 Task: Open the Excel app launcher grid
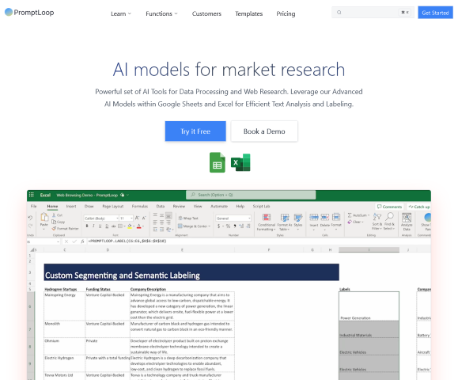coord(32,195)
